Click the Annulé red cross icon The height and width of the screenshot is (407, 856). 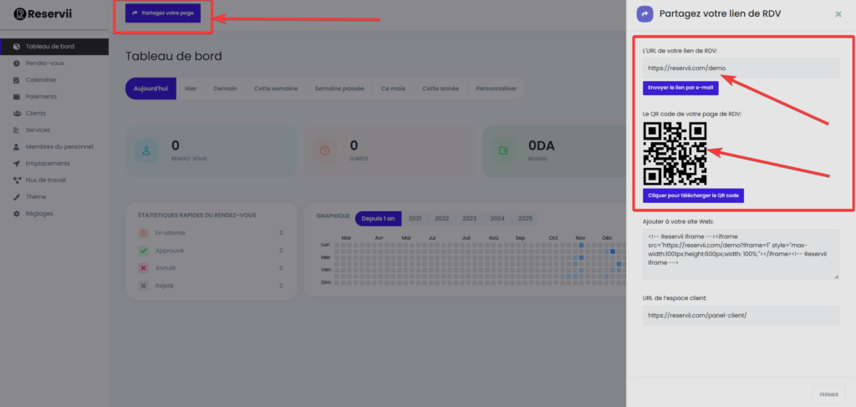144,268
